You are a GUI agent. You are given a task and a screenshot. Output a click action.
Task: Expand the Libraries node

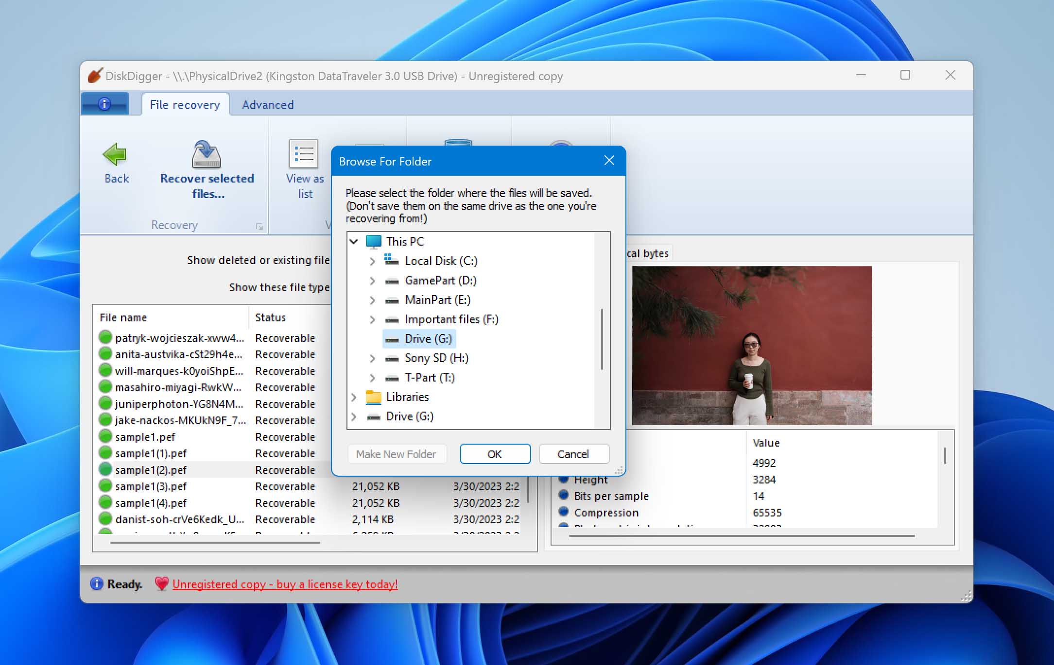click(354, 397)
